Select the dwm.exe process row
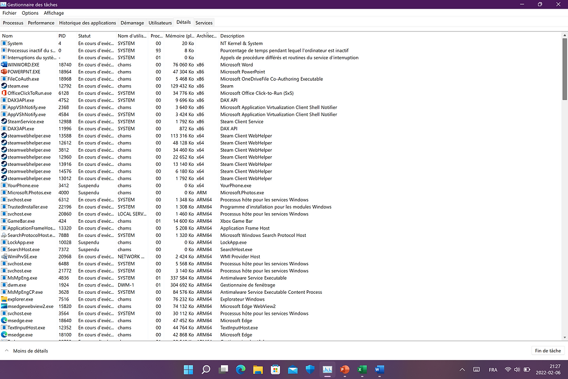This screenshot has height=379, width=568. pos(281,285)
